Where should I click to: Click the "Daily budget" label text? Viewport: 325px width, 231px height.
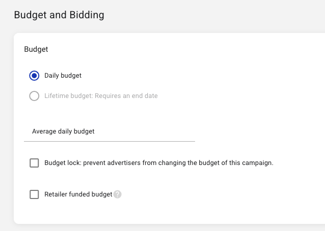pos(63,76)
